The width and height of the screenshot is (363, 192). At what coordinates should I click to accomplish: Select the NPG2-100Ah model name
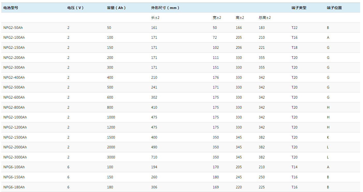pos(14,37)
